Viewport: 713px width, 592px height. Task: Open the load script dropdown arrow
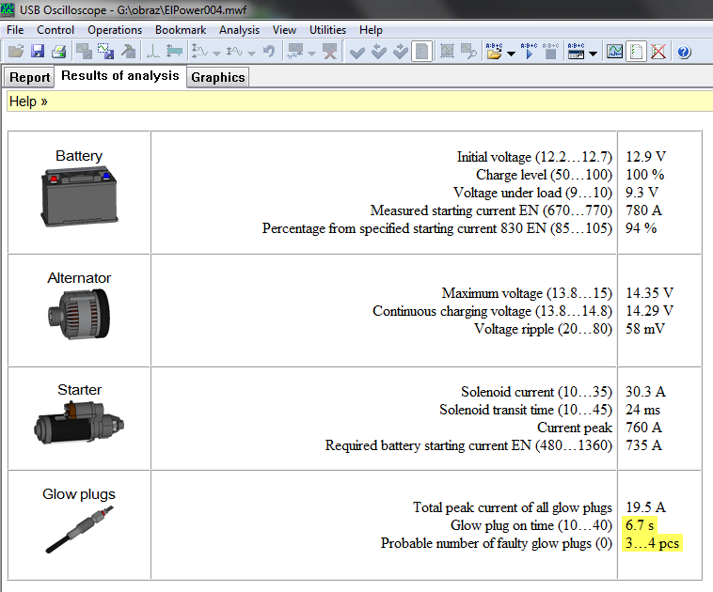coord(511,54)
